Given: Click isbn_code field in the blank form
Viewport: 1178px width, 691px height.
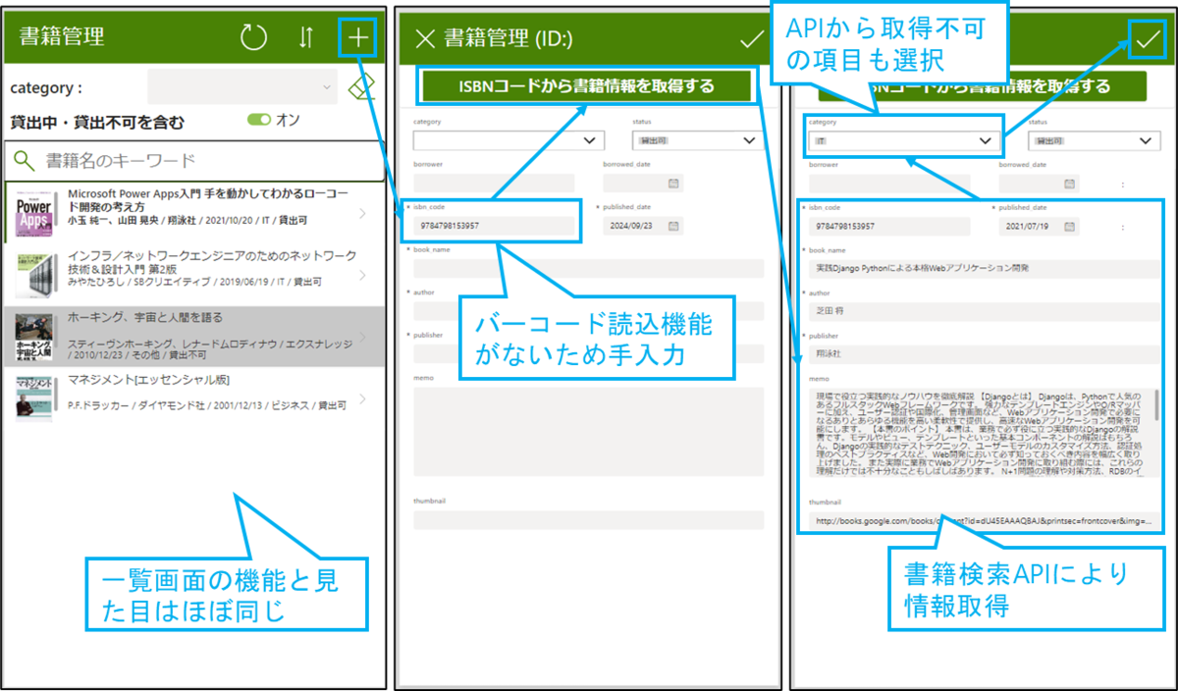Looking at the screenshot, I should tap(494, 226).
